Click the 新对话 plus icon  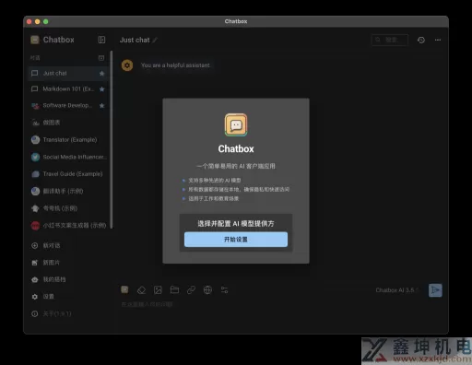(x=35, y=245)
